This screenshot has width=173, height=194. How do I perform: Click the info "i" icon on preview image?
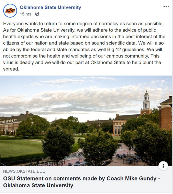(x=163, y=166)
